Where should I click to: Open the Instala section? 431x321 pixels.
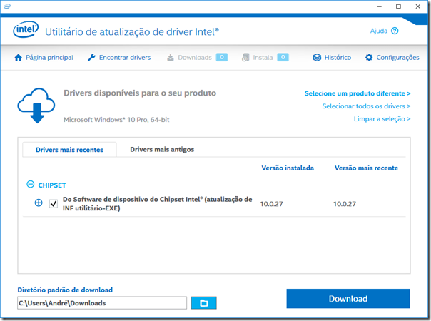click(265, 58)
